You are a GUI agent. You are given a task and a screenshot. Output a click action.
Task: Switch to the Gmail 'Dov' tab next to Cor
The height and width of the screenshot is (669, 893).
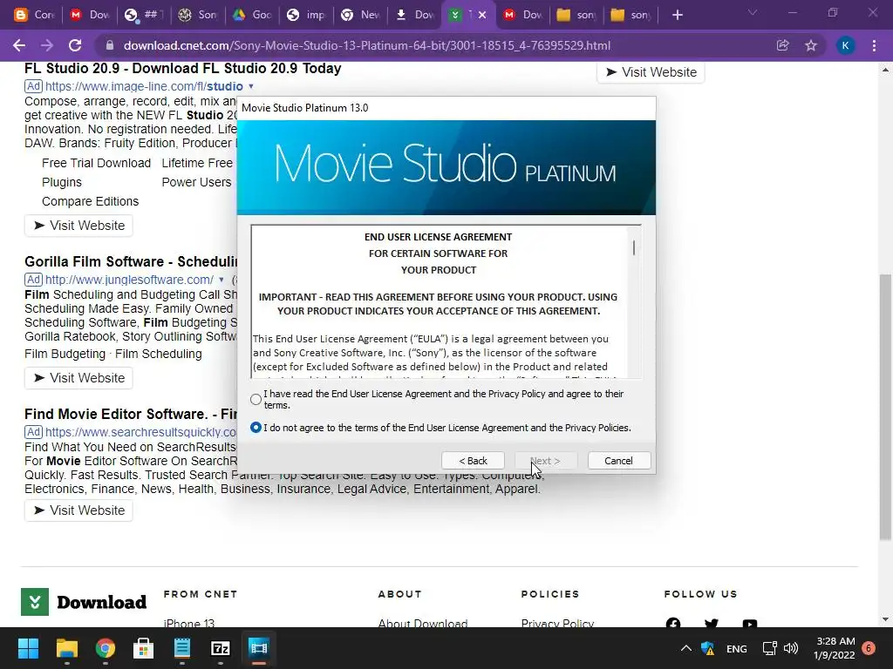pyautogui.click(x=90, y=15)
